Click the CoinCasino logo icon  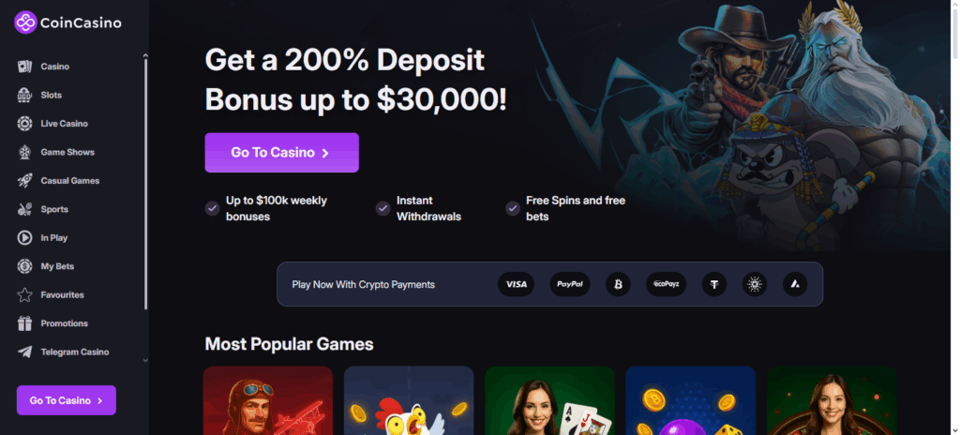[25, 22]
